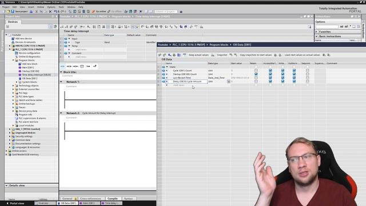The image size is (366, 206).
Task: Collapse Static group in DB Data table
Action: tap(167, 67)
